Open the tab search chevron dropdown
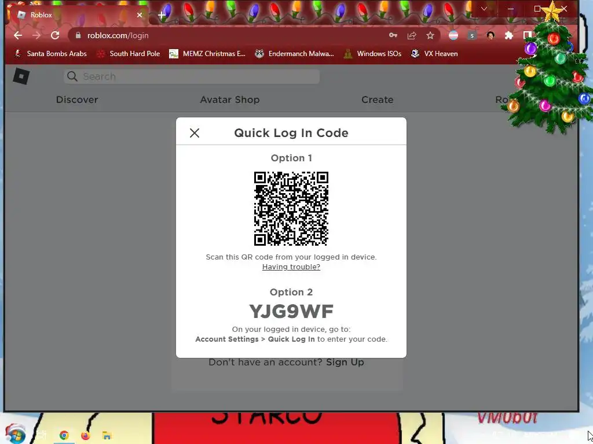593x444 pixels. click(x=484, y=9)
